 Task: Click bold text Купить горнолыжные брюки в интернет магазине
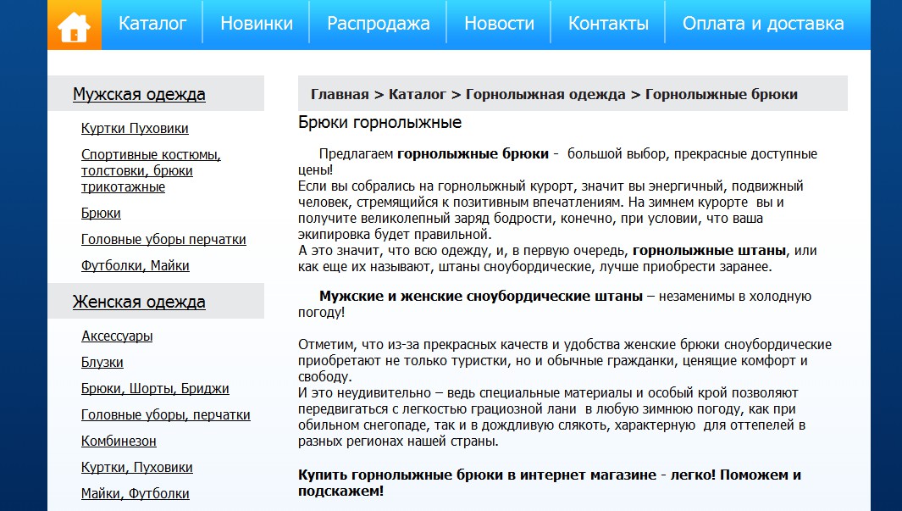tap(477, 475)
